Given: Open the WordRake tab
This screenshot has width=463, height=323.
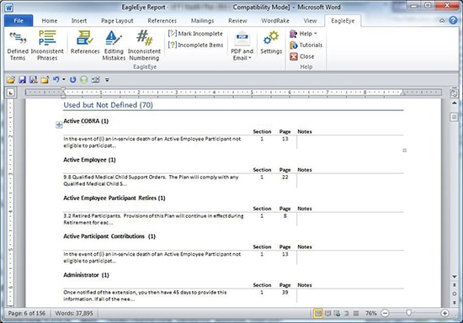Looking at the screenshot, I should point(275,21).
